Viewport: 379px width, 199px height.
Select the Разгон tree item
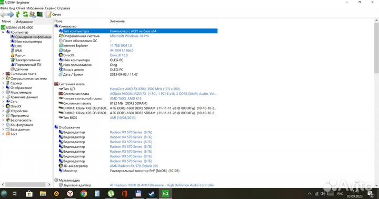pos(18,55)
